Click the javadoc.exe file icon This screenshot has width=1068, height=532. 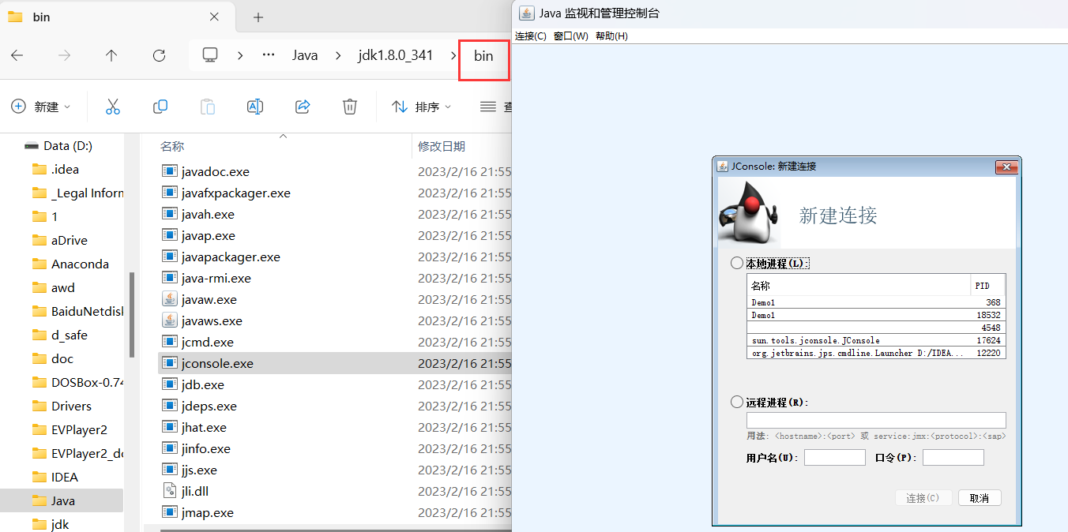coord(170,171)
